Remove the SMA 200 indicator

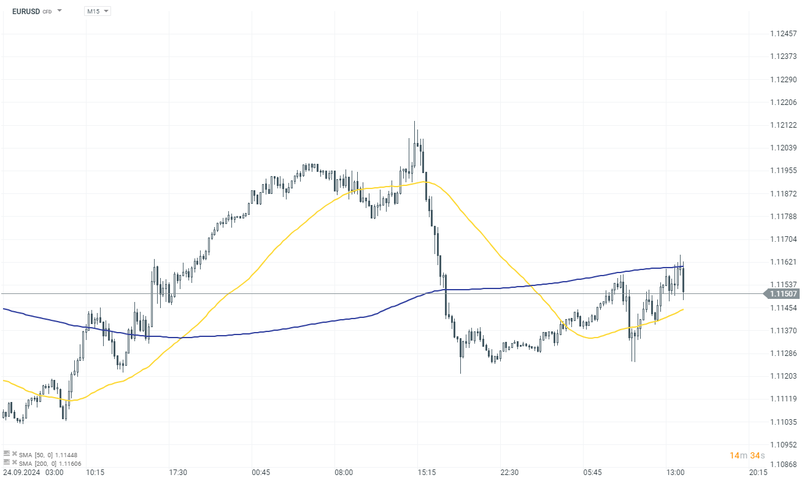[14, 462]
